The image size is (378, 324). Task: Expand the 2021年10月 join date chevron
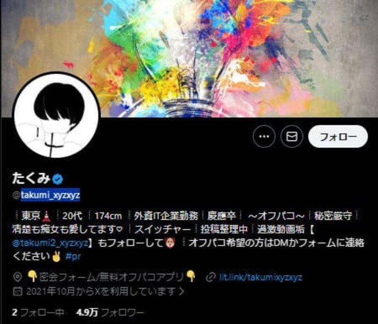[182, 291]
